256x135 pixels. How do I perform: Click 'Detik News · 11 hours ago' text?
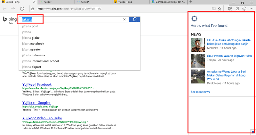[x=223, y=83]
